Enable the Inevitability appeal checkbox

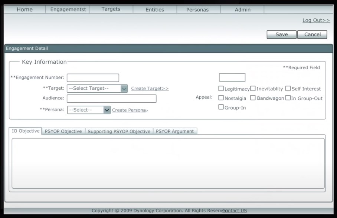point(253,89)
